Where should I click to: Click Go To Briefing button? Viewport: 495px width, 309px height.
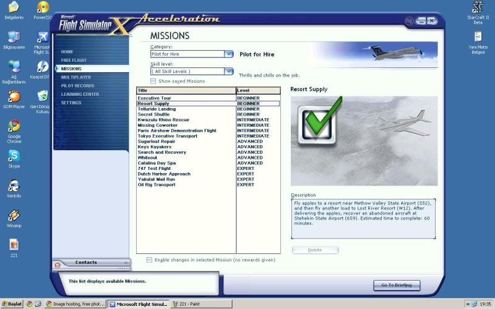397,285
